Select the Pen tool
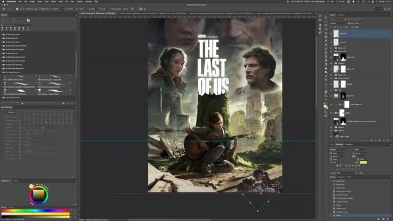The width and height of the screenshot is (393, 221). (326, 76)
